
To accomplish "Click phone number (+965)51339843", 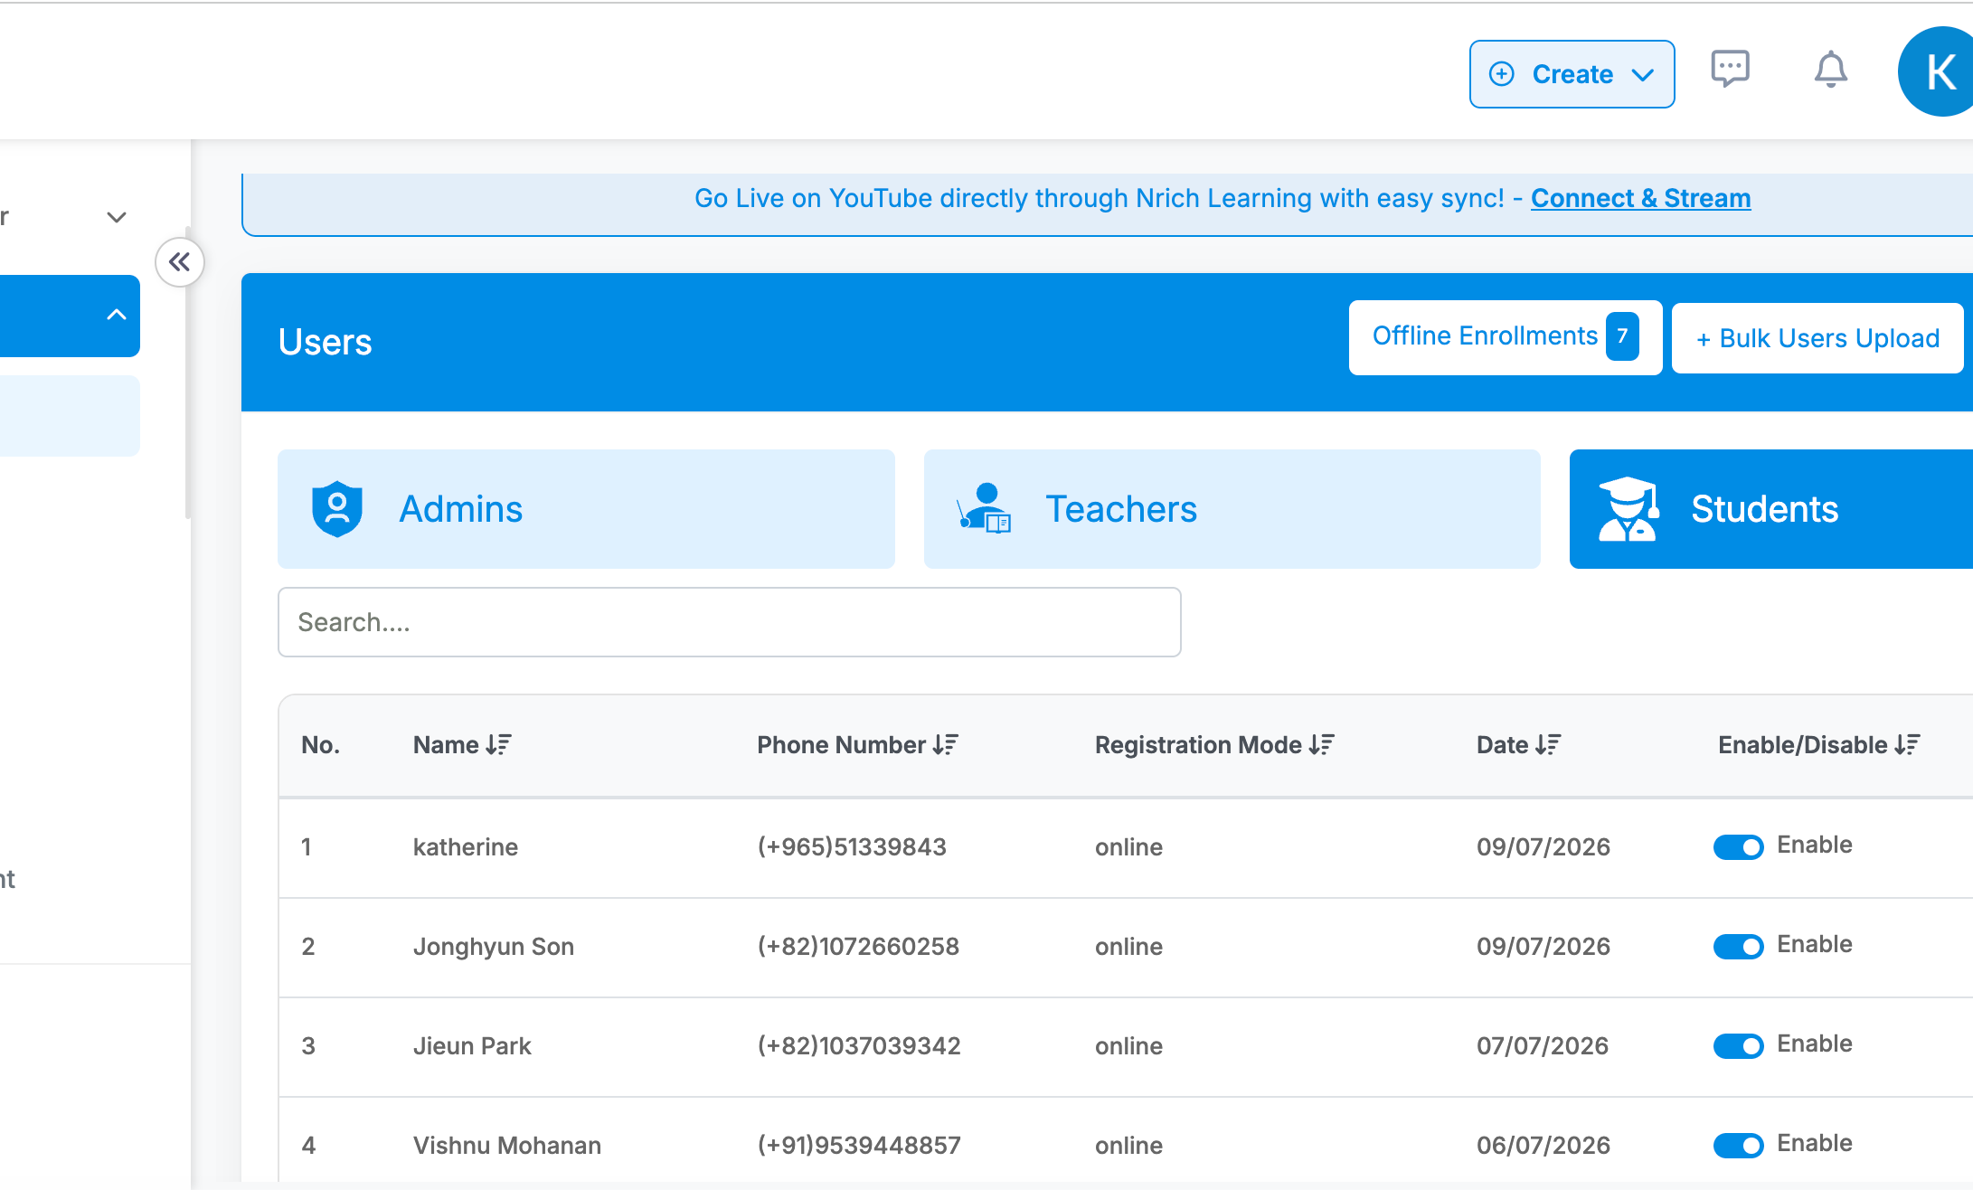I will [852, 847].
